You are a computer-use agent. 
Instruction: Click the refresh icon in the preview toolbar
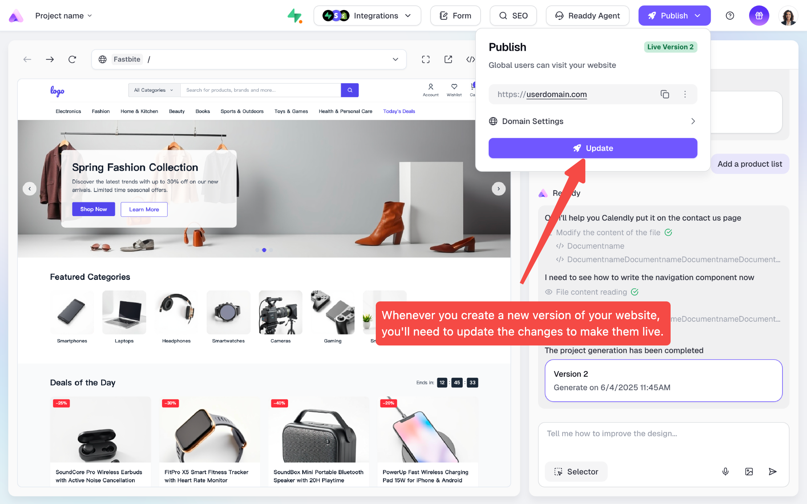pos(72,59)
